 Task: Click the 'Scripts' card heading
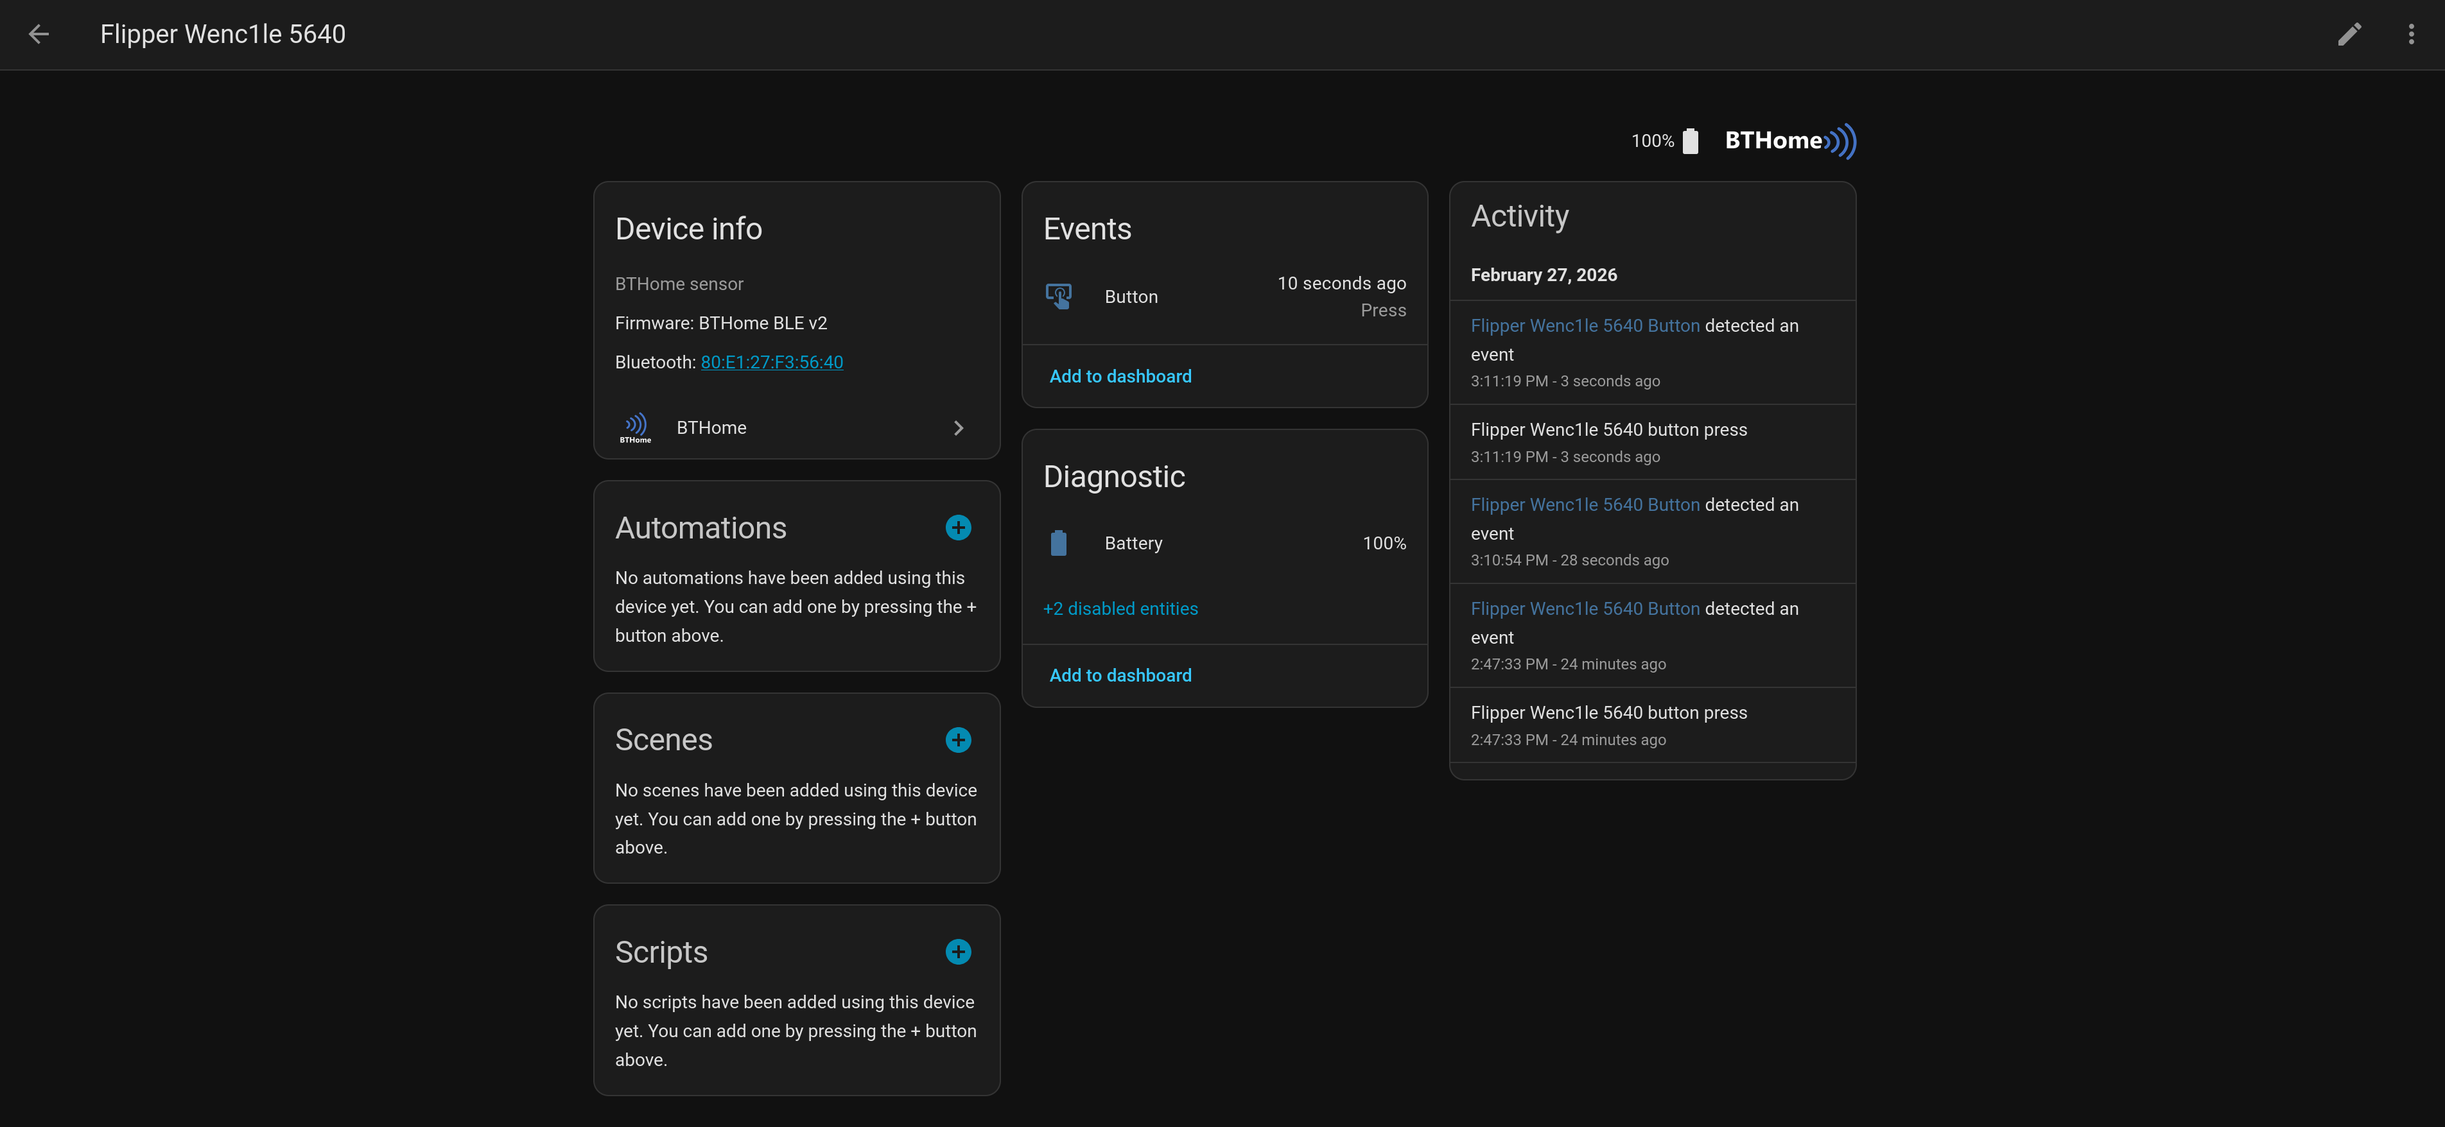[x=661, y=952]
